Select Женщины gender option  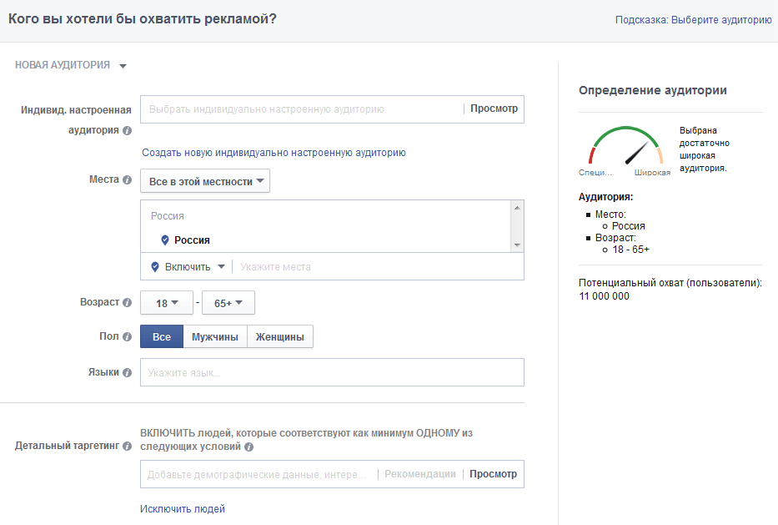click(280, 337)
